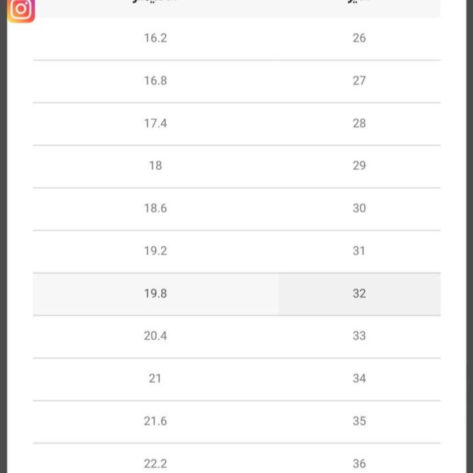Select the highlighted size 32 cell
473x473 pixels.
coord(359,294)
